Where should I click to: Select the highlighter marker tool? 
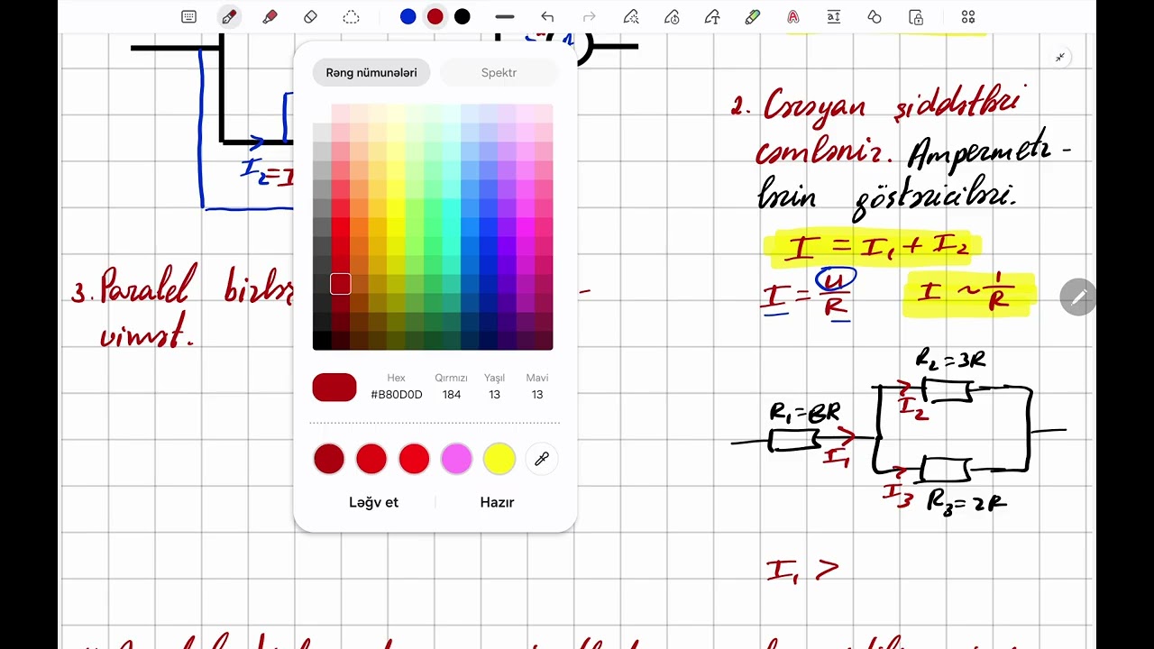tap(270, 17)
